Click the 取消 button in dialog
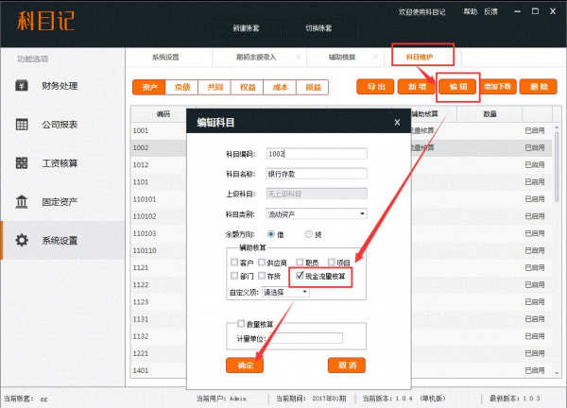Viewport: 567px width, 408px height. click(347, 365)
